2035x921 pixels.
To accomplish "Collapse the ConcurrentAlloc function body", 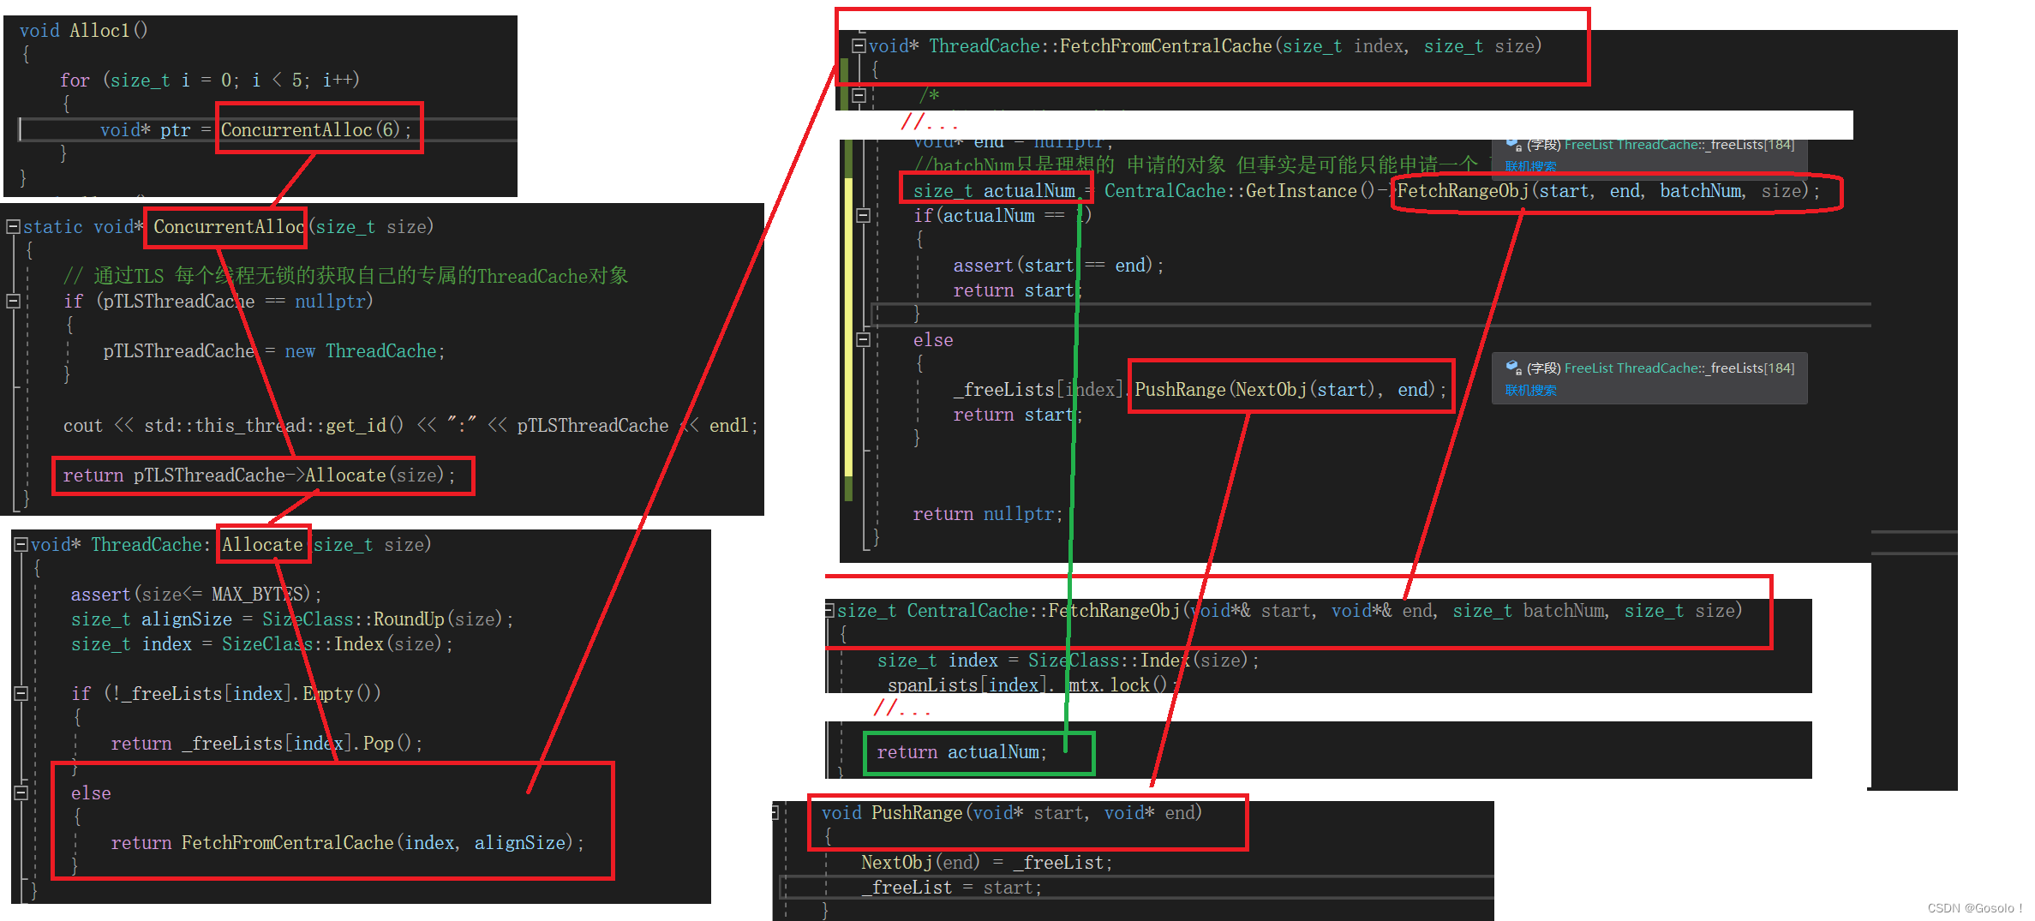I will pyautogui.click(x=12, y=226).
